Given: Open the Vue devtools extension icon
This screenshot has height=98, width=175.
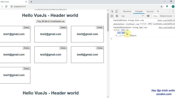Looking at the screenshot, I should (167, 7).
